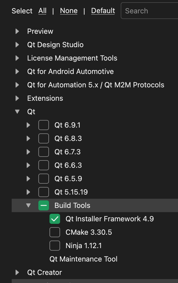This screenshot has height=283, width=178.
Task: Click the Select None link
Action: [69, 11]
